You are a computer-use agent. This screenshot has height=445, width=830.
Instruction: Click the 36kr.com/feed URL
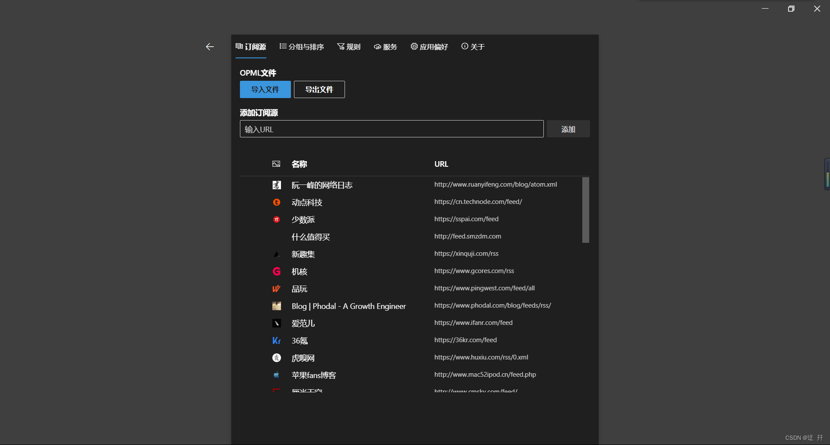tap(466, 340)
